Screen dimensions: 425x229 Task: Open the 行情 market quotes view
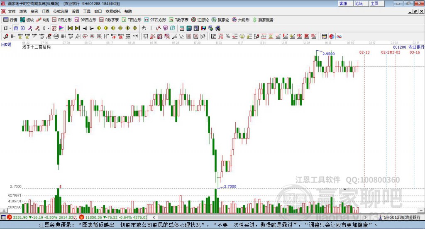coord(10,20)
